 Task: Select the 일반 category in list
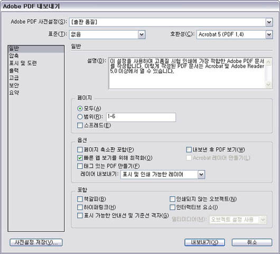point(36,49)
